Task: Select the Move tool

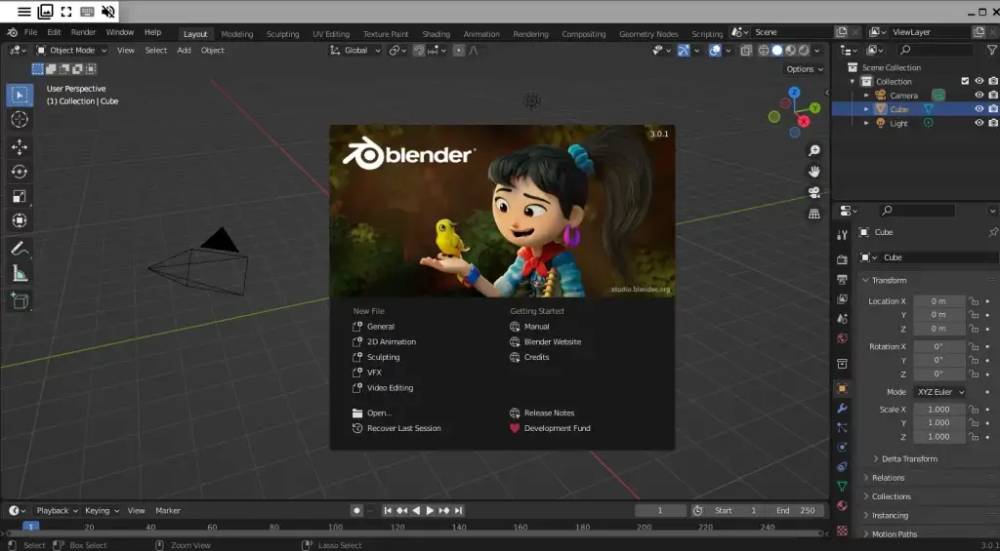Action: click(x=19, y=146)
